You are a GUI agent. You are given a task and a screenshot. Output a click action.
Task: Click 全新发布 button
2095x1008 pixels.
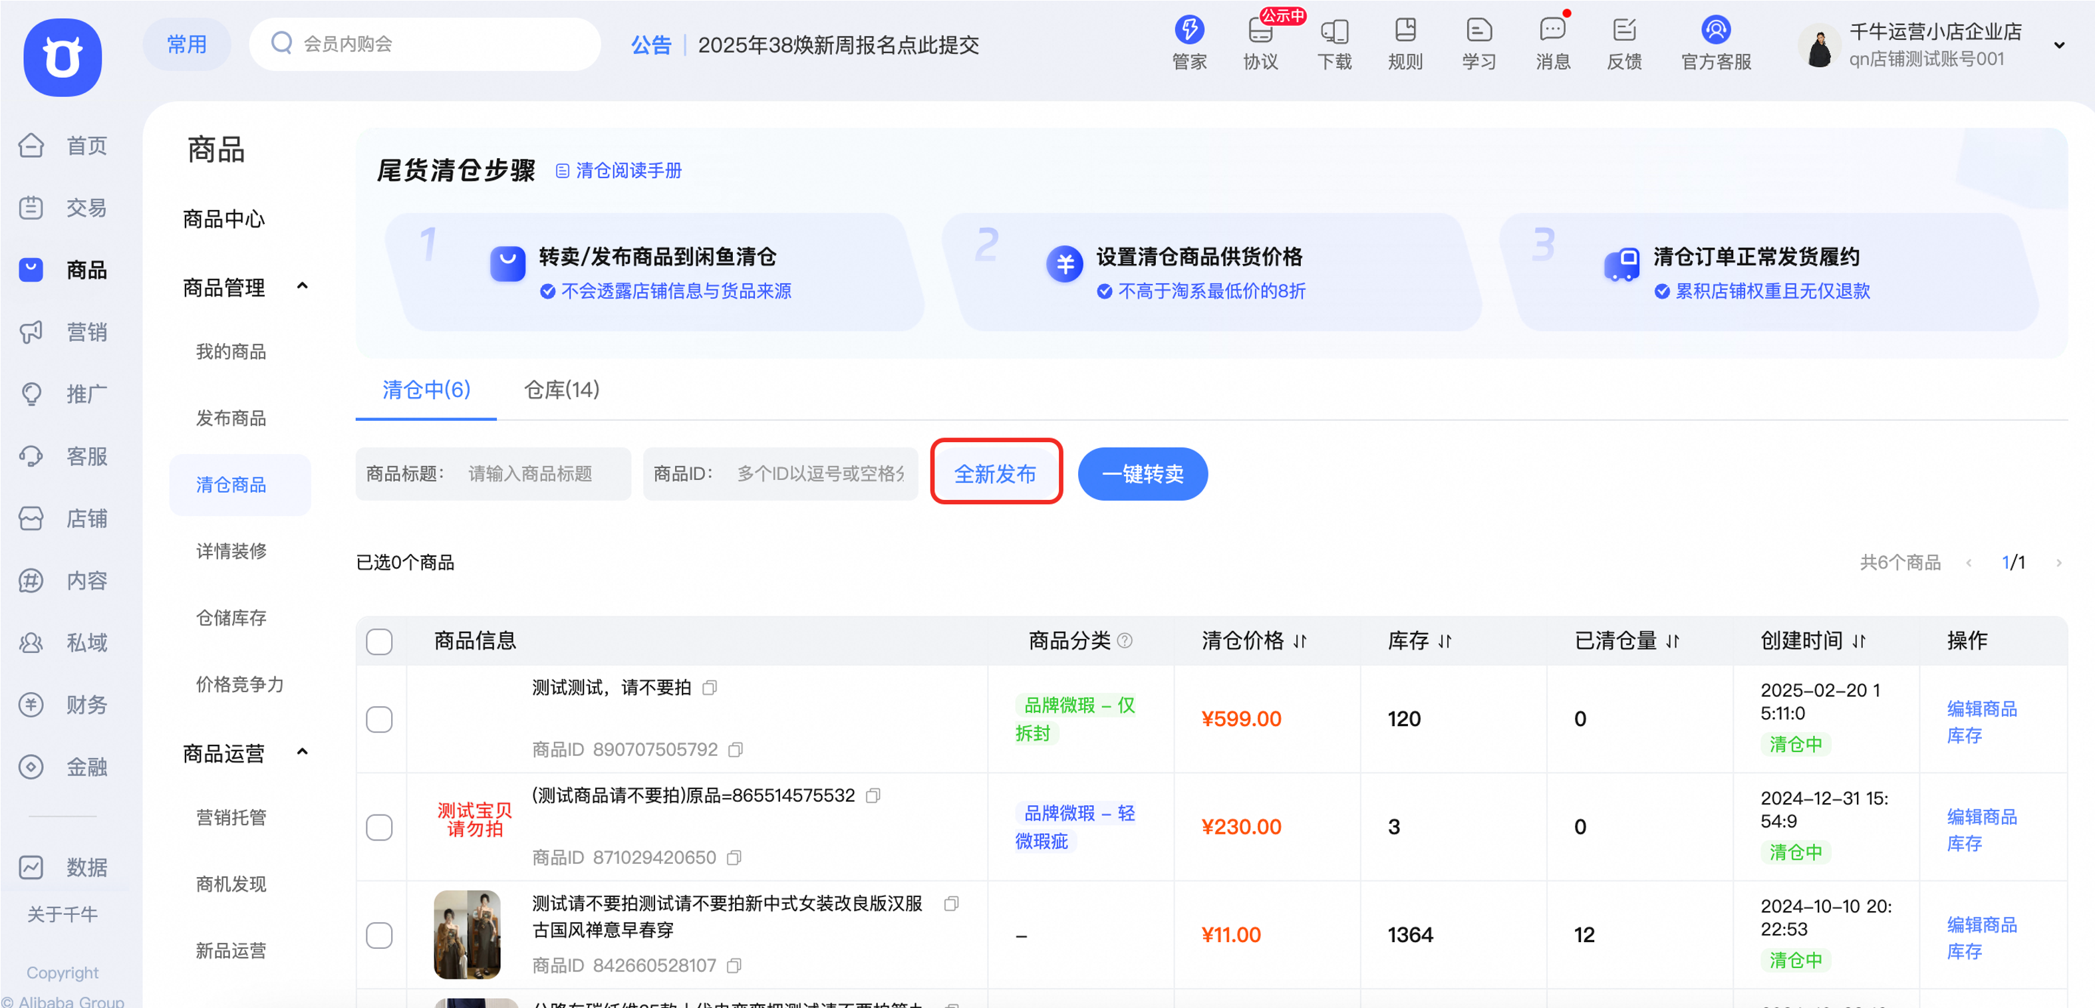coord(996,474)
